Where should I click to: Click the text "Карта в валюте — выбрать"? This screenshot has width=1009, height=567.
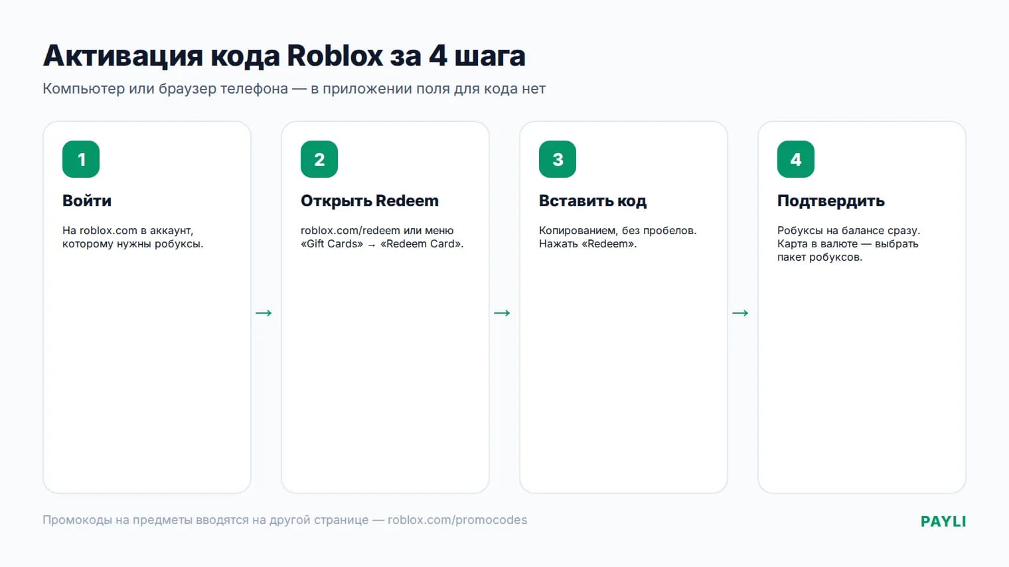tap(848, 244)
